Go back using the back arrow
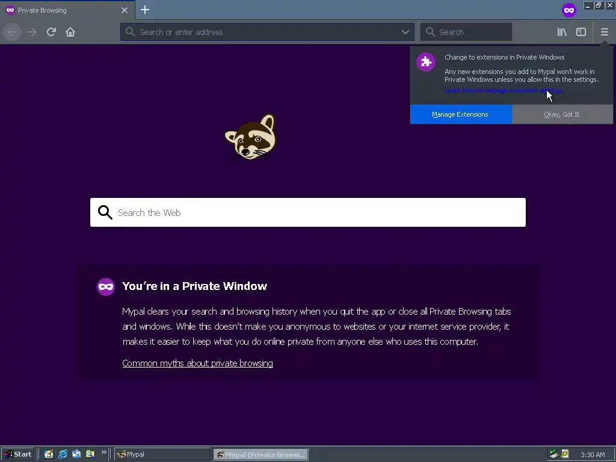The image size is (616, 462). coord(12,32)
